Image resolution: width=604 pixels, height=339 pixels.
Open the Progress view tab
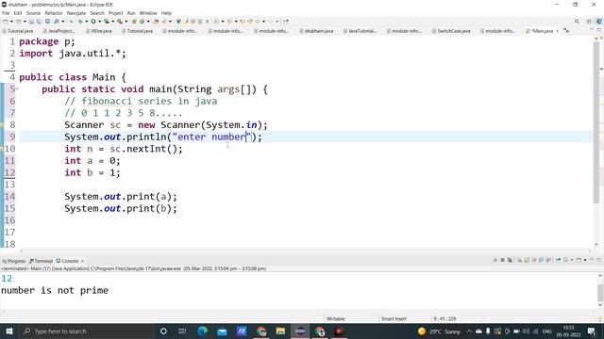[14, 261]
